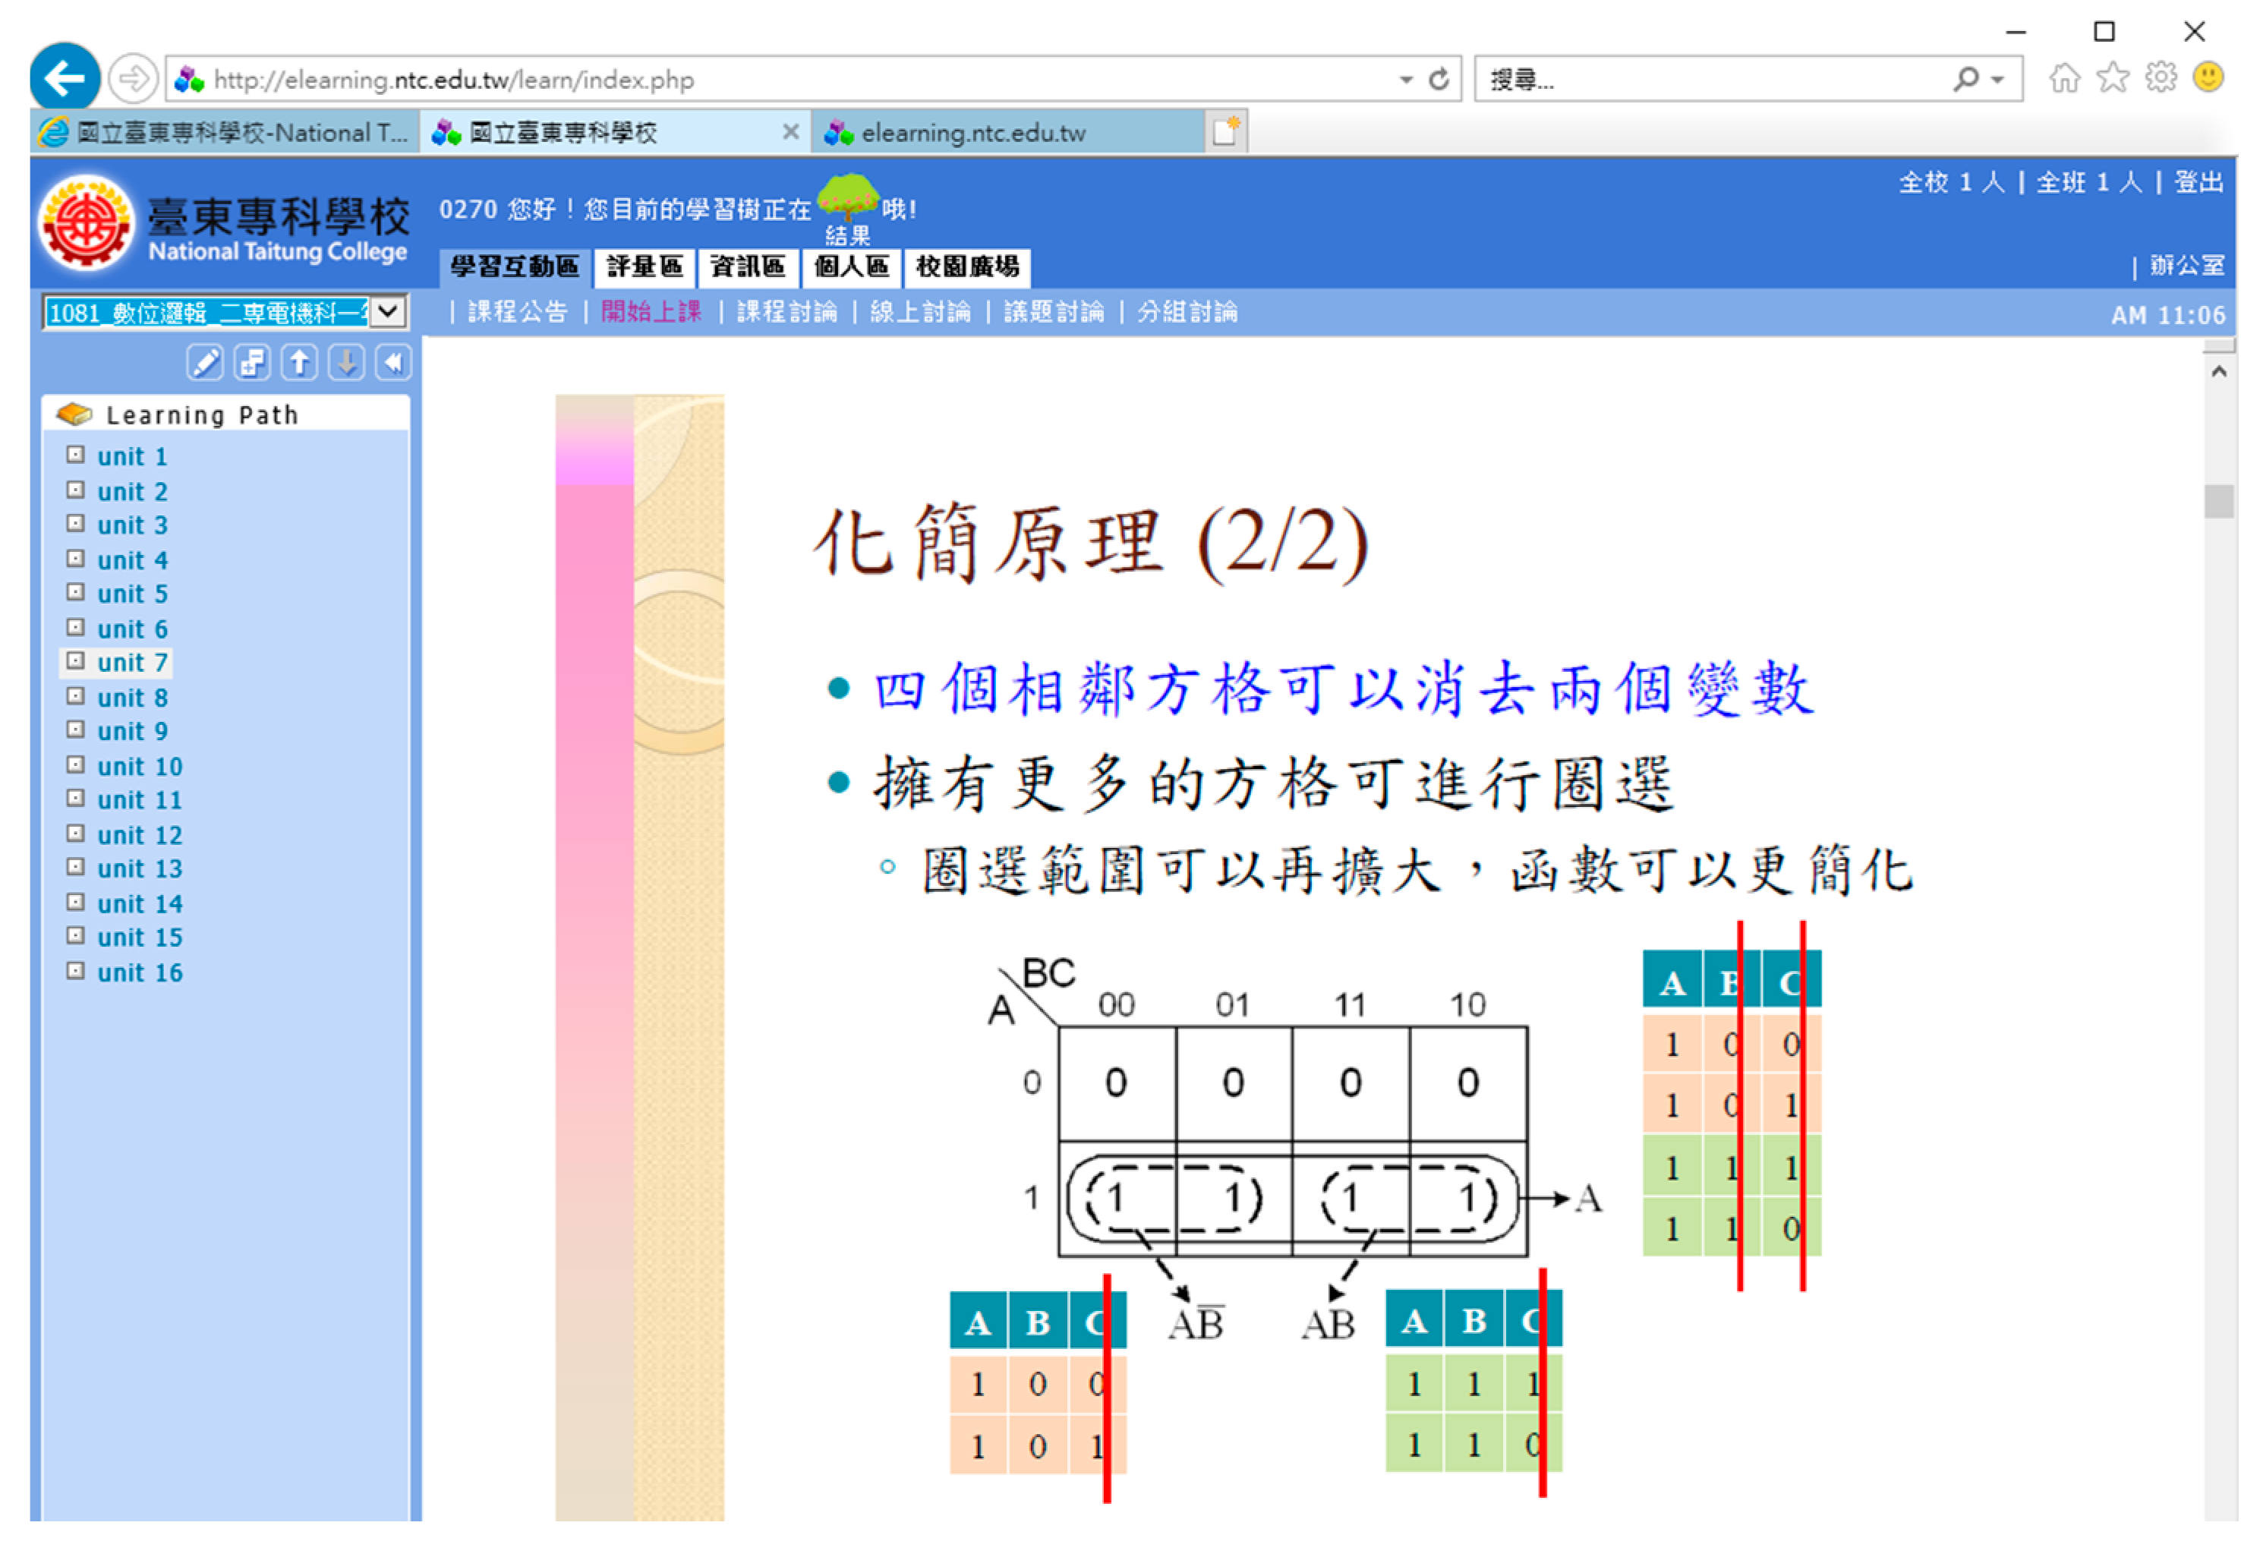Click the expand/collapse all nodes icon
Screen dimensions: 2263x1557
[x=253, y=364]
